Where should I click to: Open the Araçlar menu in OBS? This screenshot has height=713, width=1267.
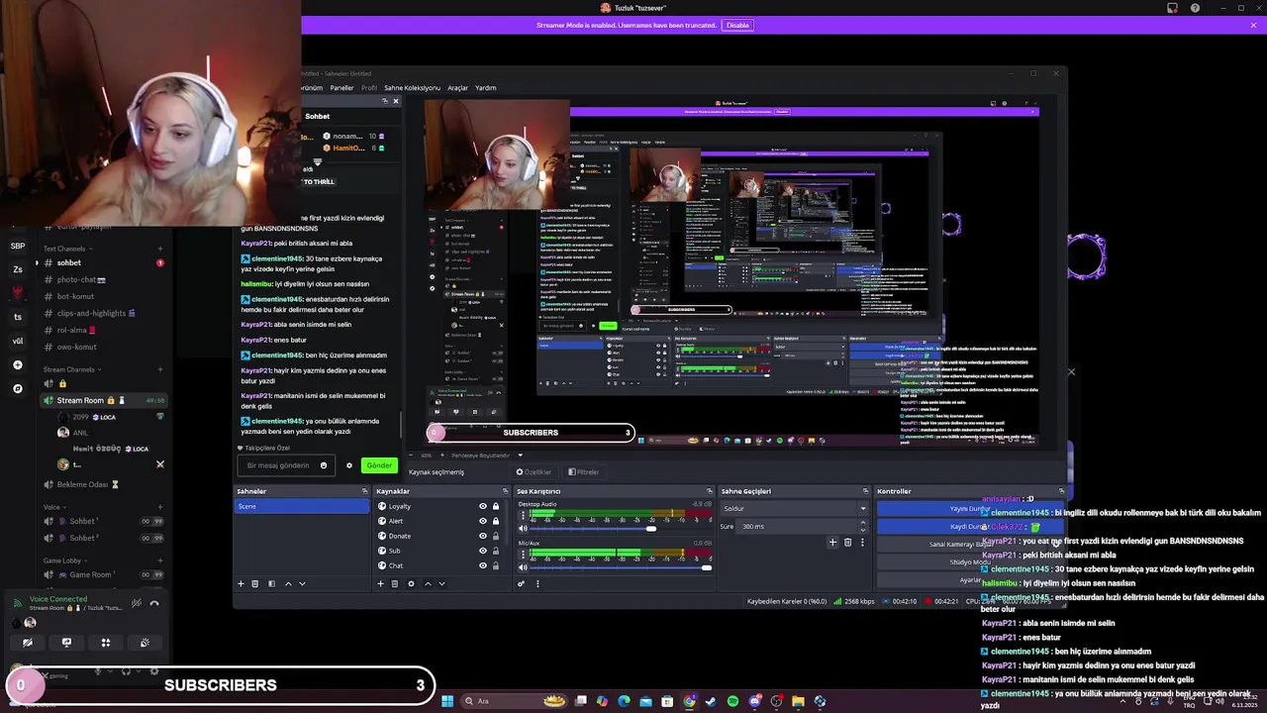(457, 88)
